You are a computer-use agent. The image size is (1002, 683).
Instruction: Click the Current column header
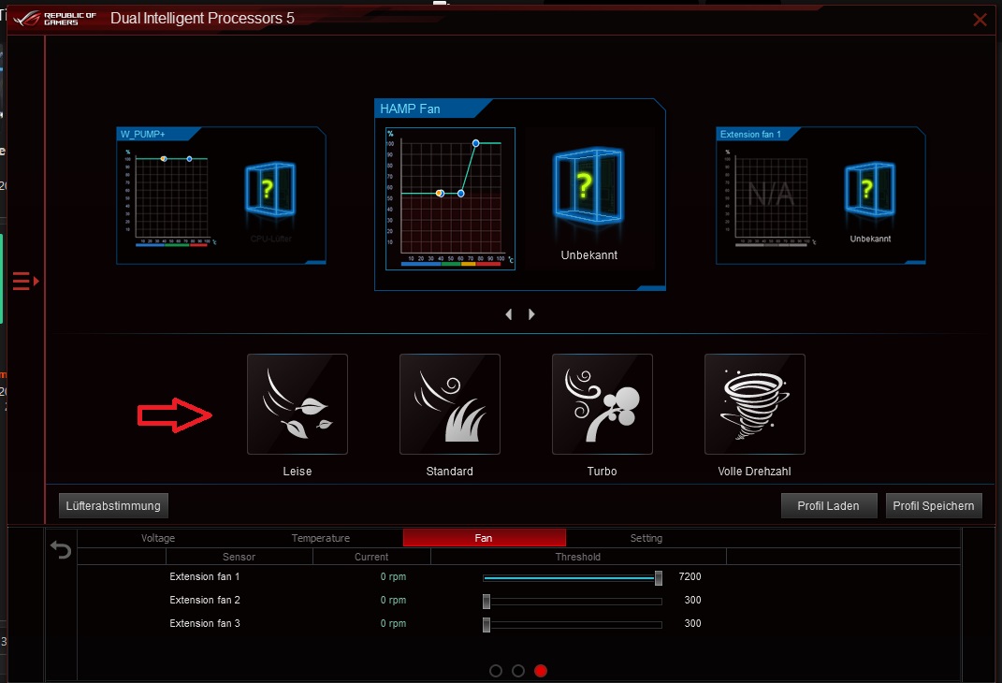pyautogui.click(x=371, y=557)
